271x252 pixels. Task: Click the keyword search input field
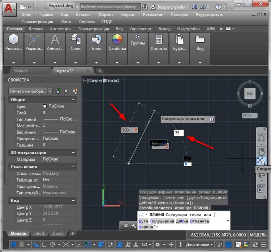tap(108, 7)
